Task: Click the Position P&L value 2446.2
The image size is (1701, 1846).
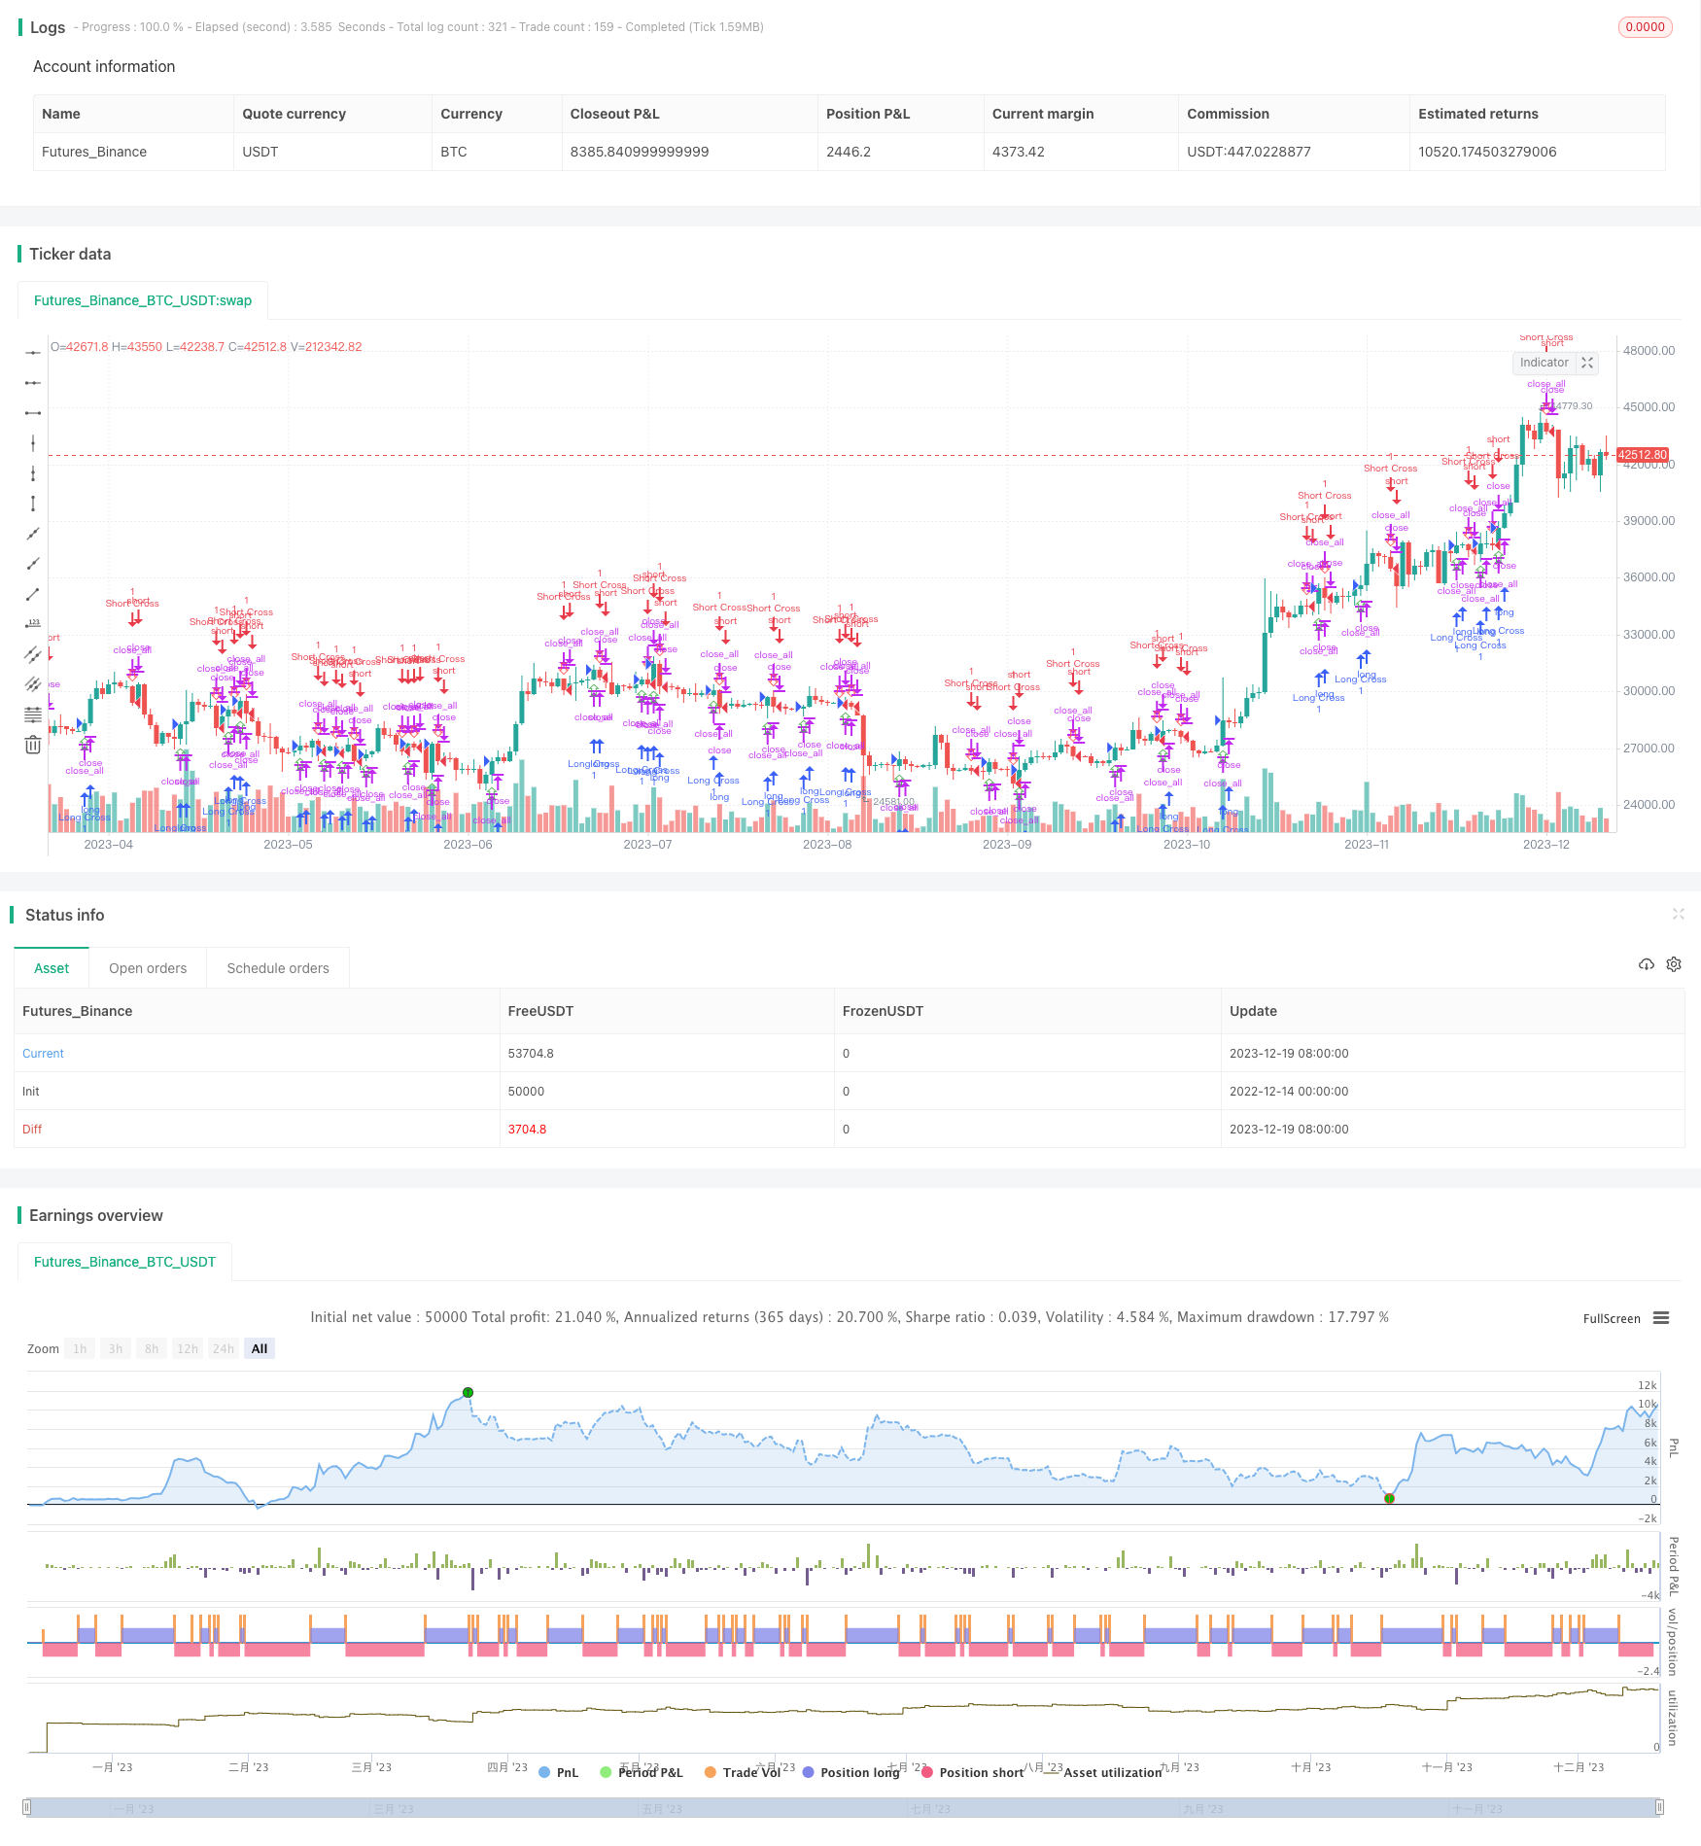Action: 849,152
